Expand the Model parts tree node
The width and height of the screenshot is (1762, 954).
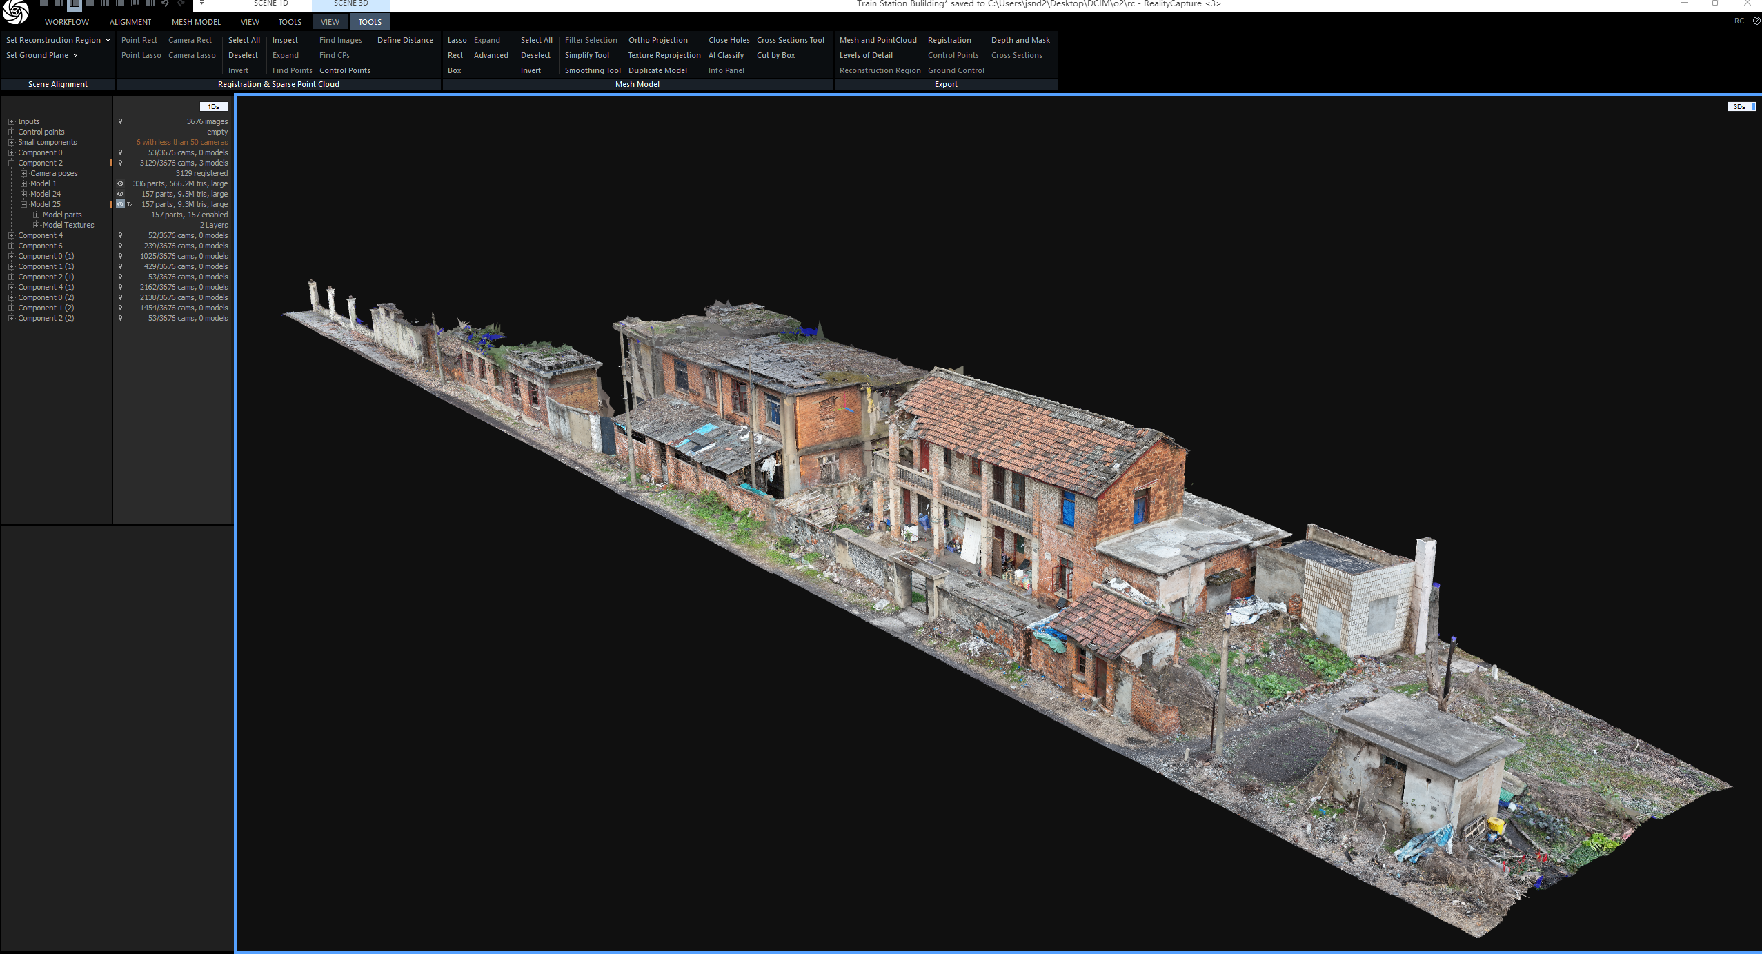(x=36, y=215)
